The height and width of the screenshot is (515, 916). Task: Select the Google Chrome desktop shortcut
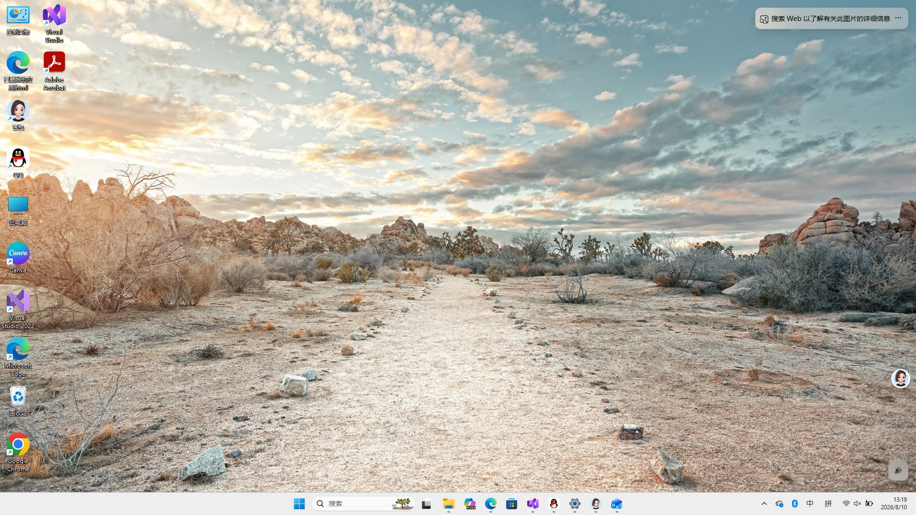[x=18, y=453]
